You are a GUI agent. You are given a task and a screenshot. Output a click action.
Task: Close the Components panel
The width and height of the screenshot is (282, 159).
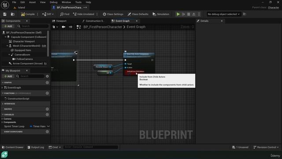click(x=27, y=21)
